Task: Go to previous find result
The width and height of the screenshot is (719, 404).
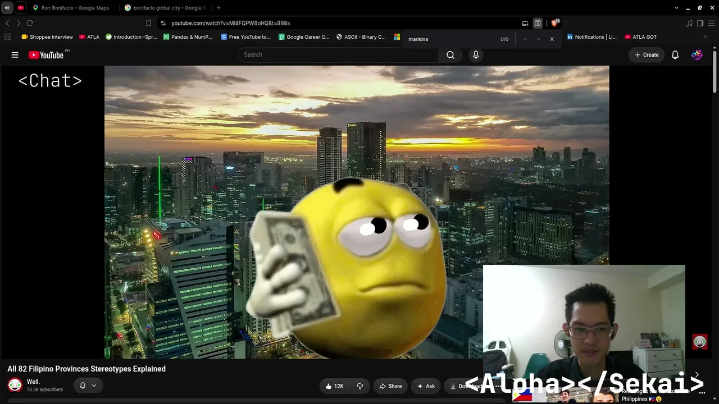Action: click(525, 39)
